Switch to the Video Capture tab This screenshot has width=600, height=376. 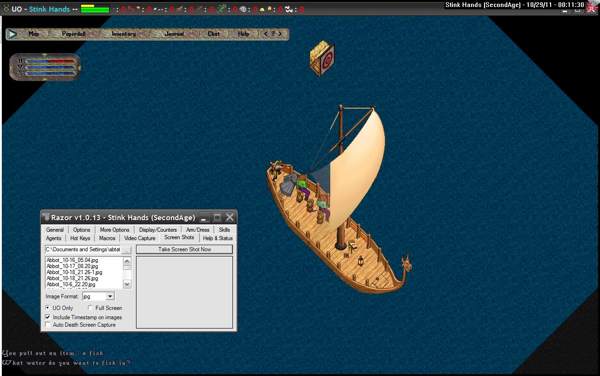point(140,238)
